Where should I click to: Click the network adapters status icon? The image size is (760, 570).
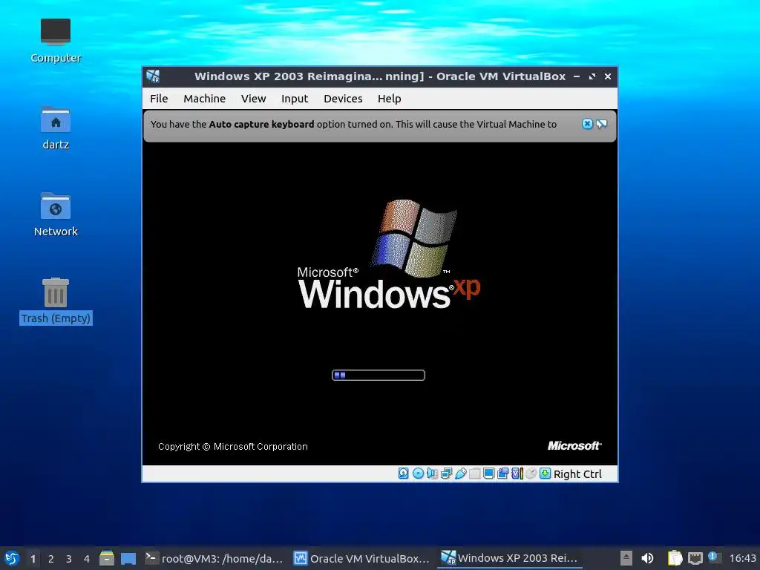446,474
